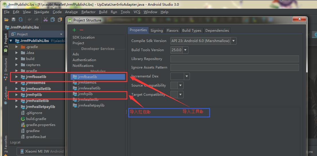
Task: Select the build.gradle file
Action: 36,119
